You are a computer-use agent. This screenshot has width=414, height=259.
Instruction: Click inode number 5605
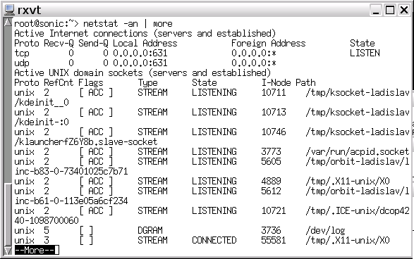pos(271,161)
